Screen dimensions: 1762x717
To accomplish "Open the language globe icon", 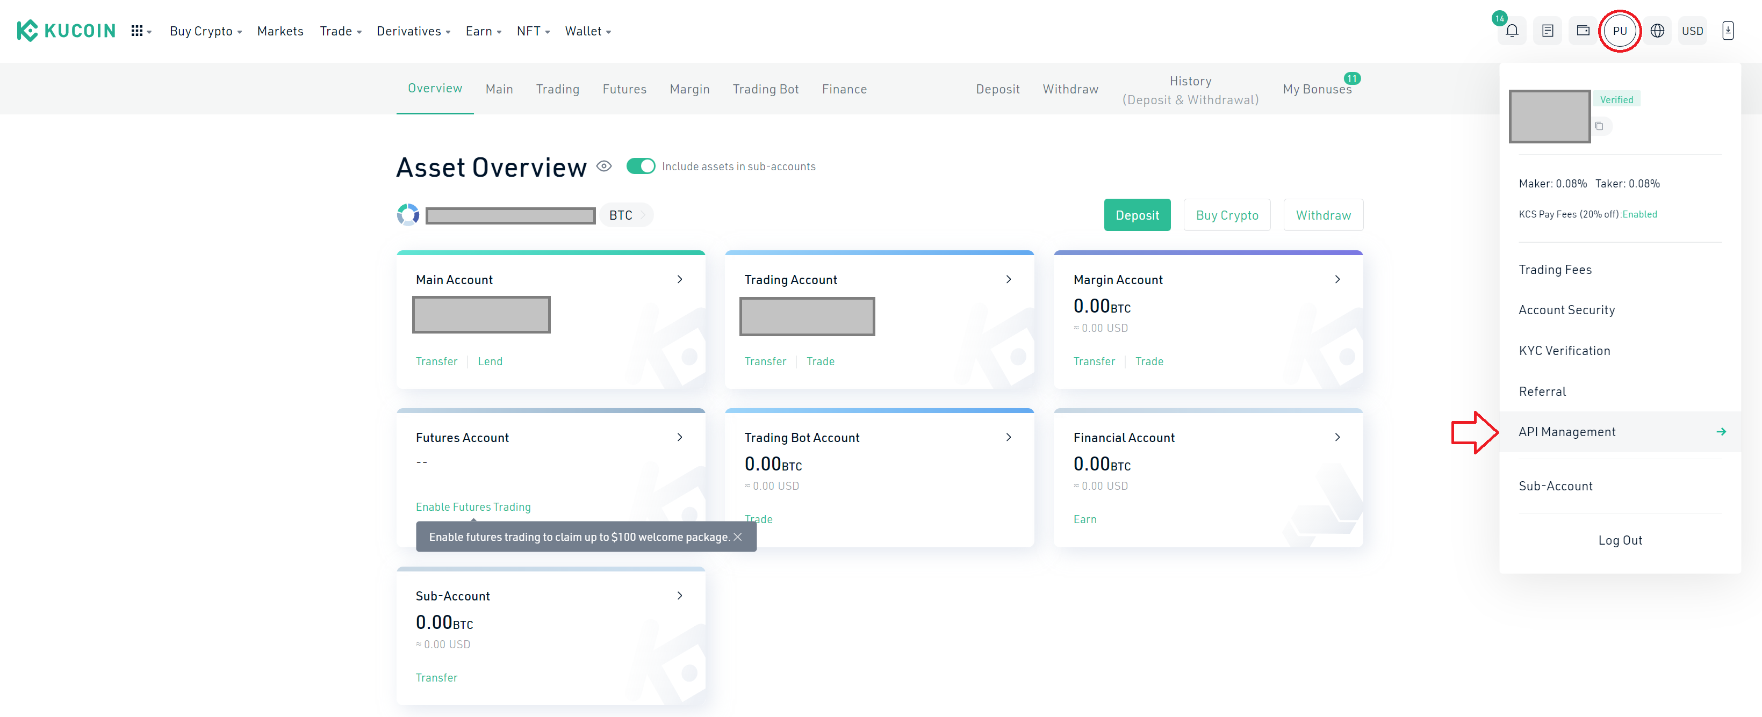I will [1657, 31].
